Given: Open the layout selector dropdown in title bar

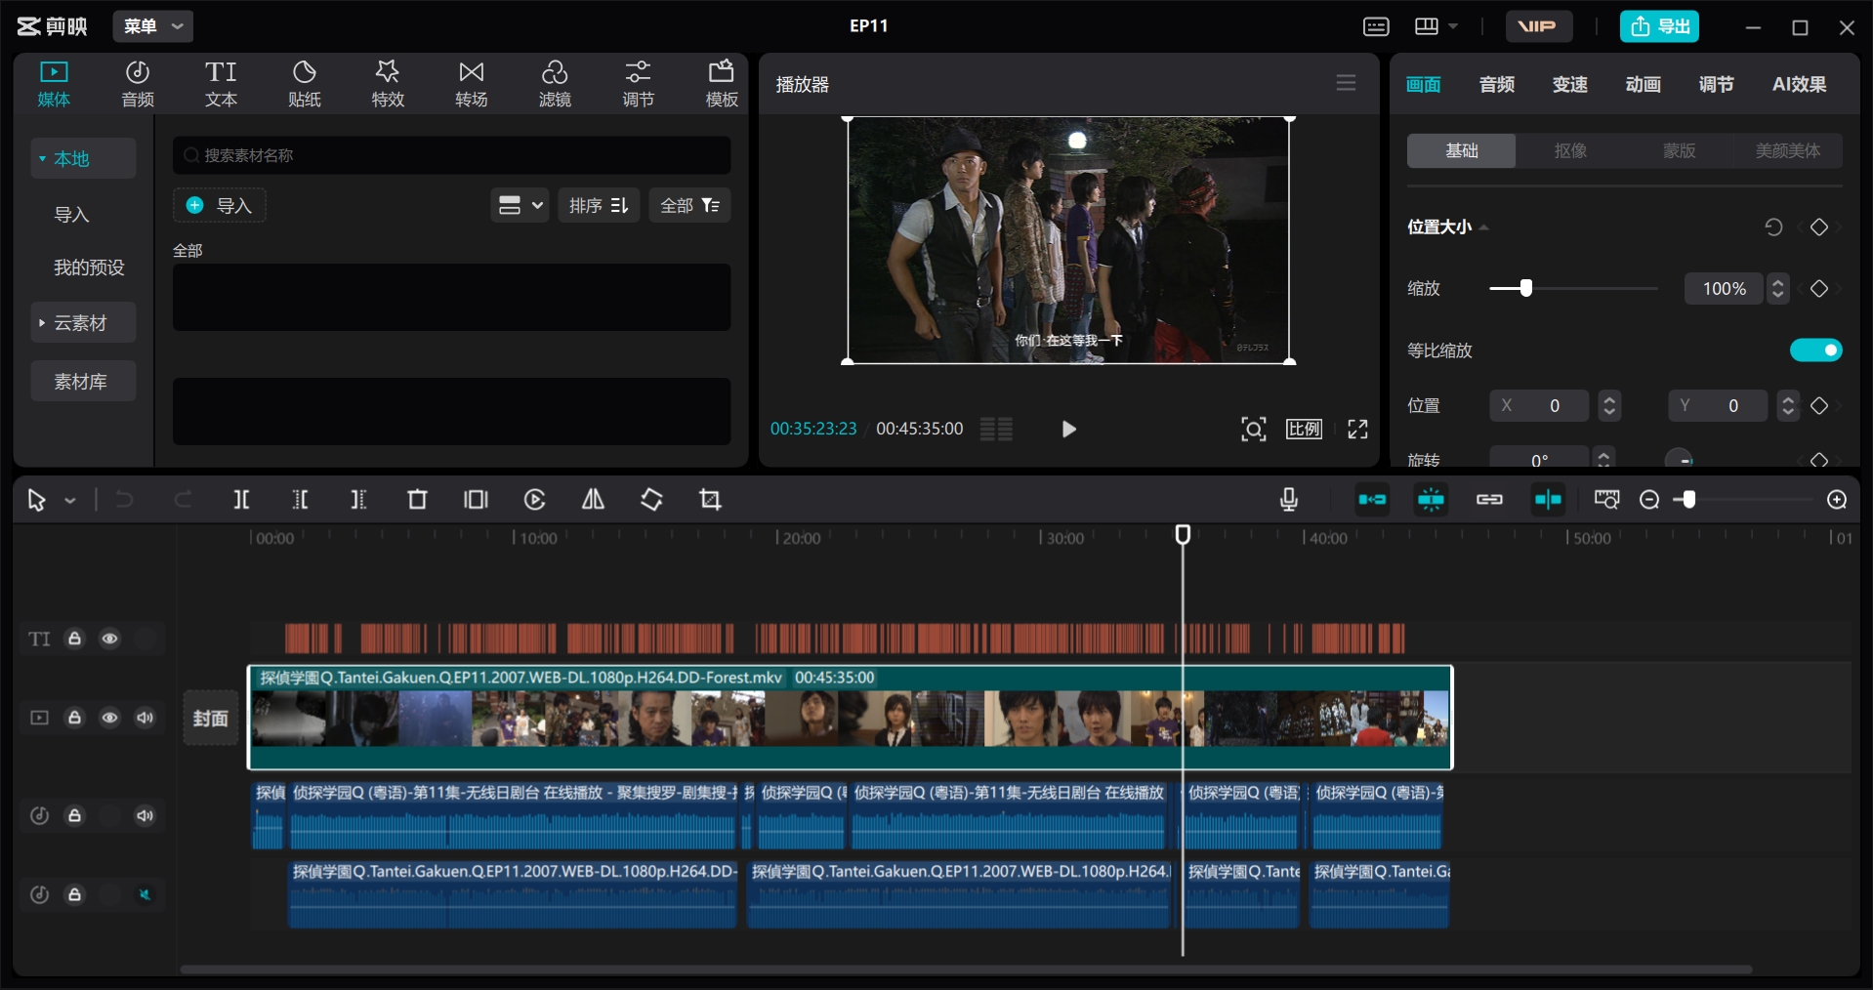Looking at the screenshot, I should 1436,26.
